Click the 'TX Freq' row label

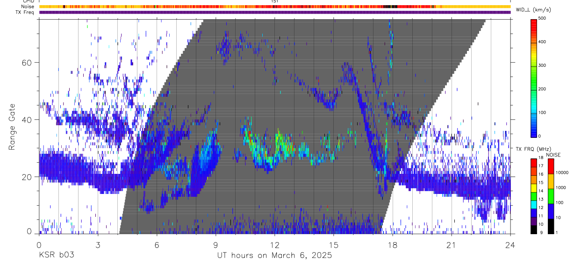26,12
